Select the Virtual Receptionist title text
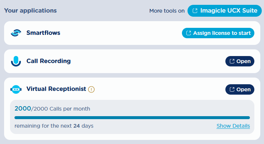This screenshot has height=144, width=264. [56, 89]
